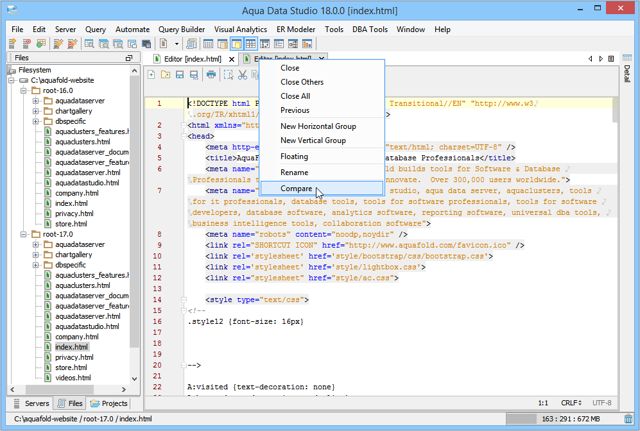
Task: Toggle the highlighted grid view toolbar icon
Action: click(250, 44)
